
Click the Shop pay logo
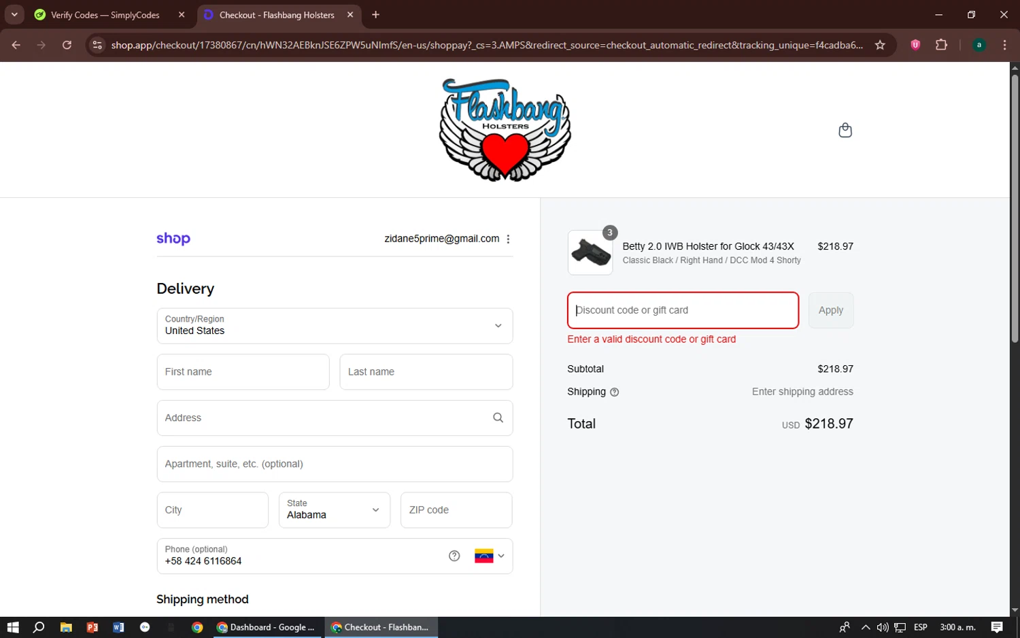pyautogui.click(x=173, y=239)
